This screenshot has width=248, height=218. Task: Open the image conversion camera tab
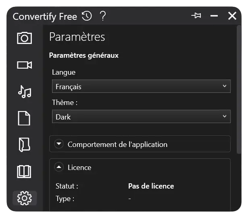point(24,38)
